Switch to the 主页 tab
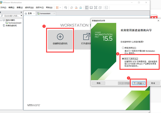This screenshot has width=161, height=113. click(x=30, y=13)
